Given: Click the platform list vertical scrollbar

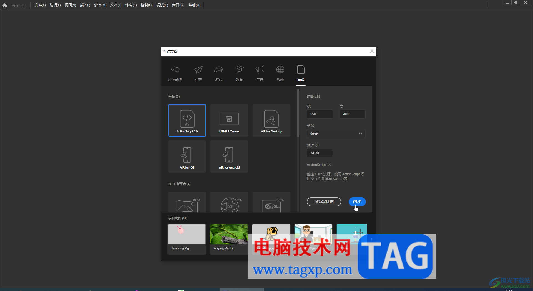Looking at the screenshot, I should click(298, 113).
